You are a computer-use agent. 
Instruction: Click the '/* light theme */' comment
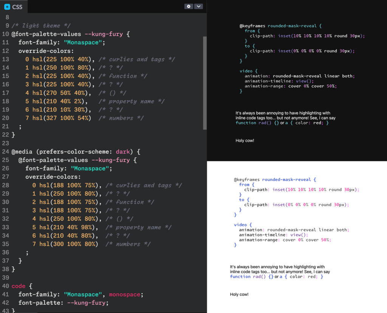(x=41, y=26)
